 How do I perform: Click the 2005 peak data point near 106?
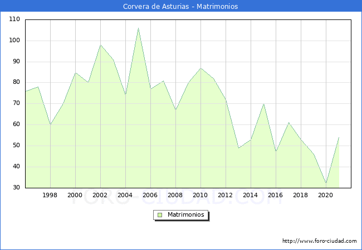pyautogui.click(x=138, y=28)
